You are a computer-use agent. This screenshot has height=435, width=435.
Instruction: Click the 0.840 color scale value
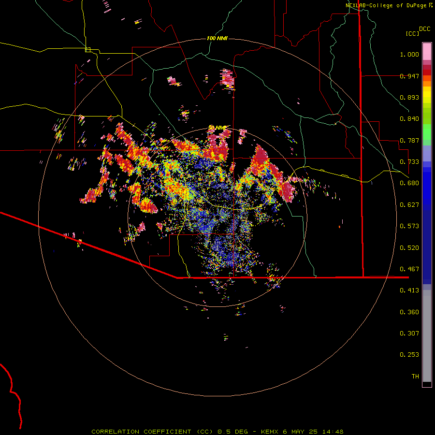click(409, 119)
